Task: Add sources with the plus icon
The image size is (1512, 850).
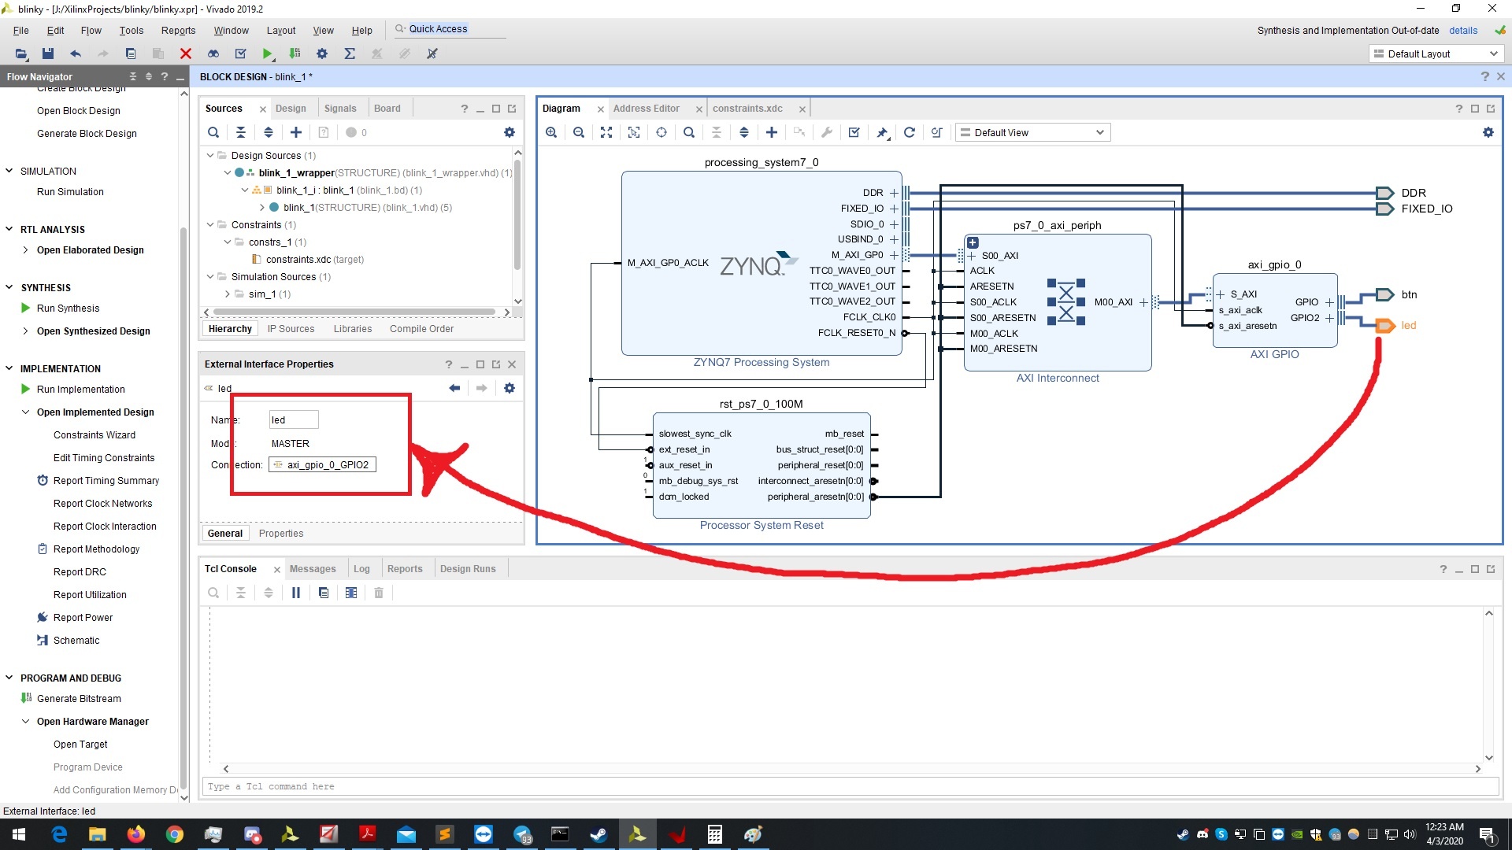Action: [296, 132]
